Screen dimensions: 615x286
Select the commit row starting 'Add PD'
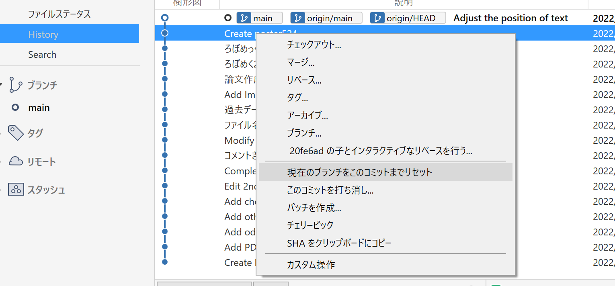(240, 247)
